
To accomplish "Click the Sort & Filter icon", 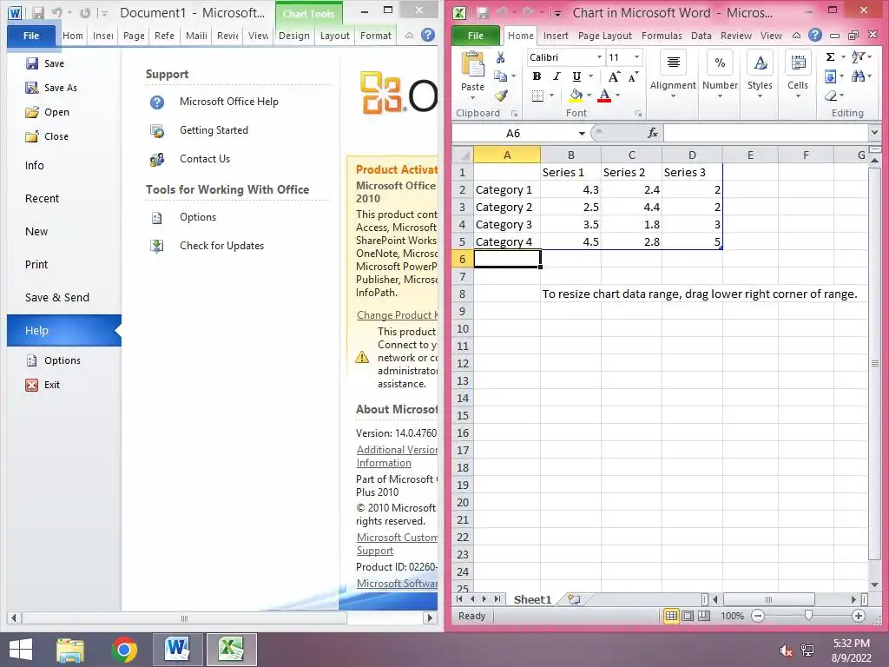I will click(859, 56).
